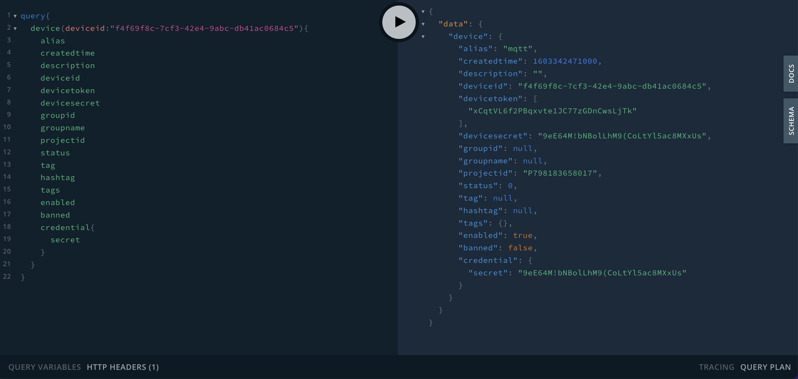
Task: Click the createdtime value 1603342471000
Action: [565, 61]
